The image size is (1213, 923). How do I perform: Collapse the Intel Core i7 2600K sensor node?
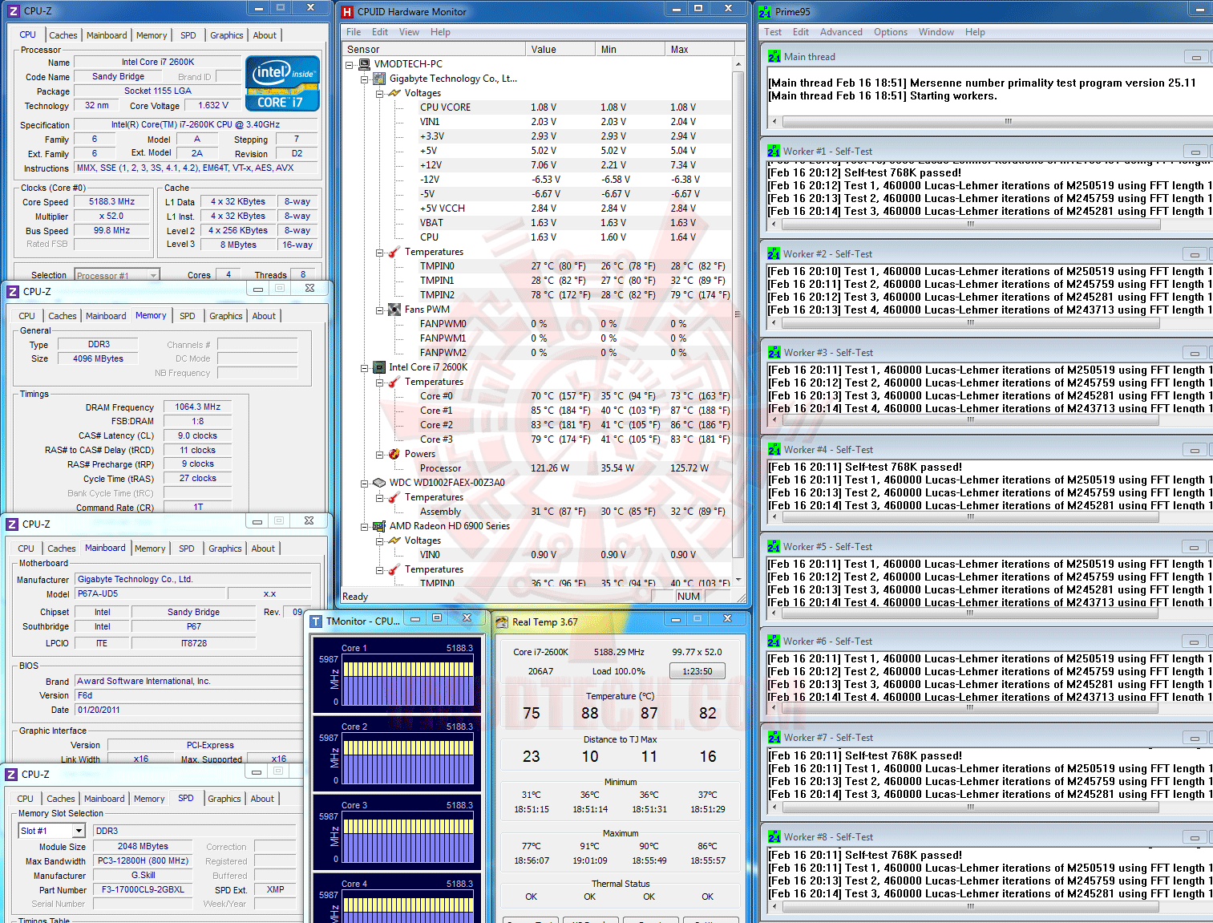(364, 367)
